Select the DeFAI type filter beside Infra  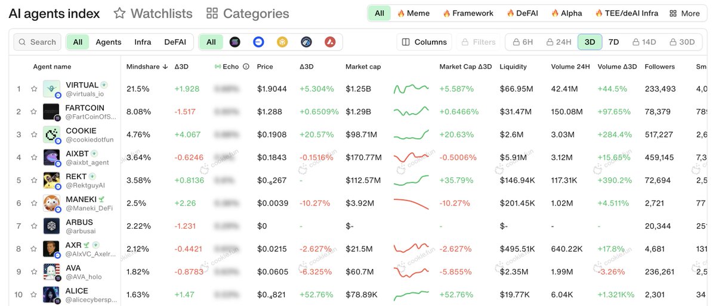(x=175, y=42)
